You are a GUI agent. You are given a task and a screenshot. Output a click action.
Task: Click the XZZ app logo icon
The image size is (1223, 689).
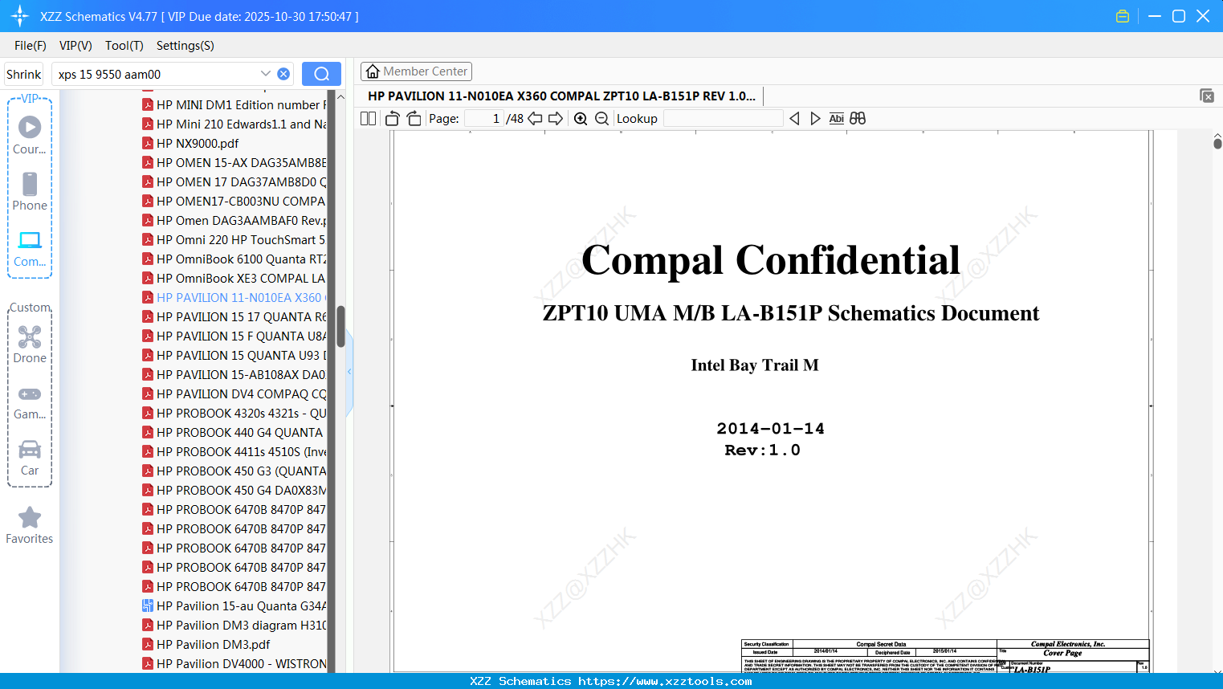click(20, 16)
